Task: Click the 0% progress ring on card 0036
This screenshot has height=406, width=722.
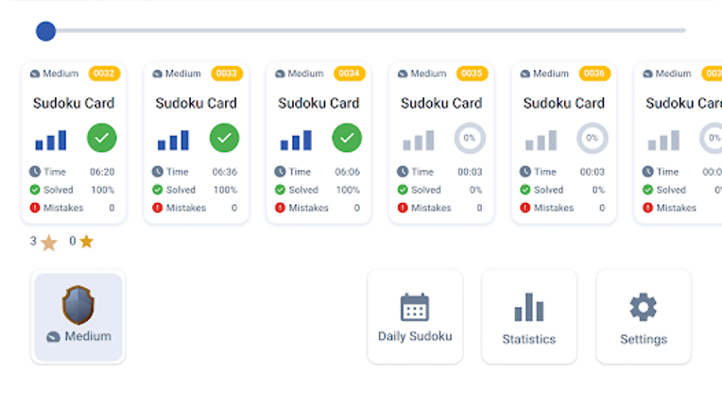Action: [x=593, y=138]
